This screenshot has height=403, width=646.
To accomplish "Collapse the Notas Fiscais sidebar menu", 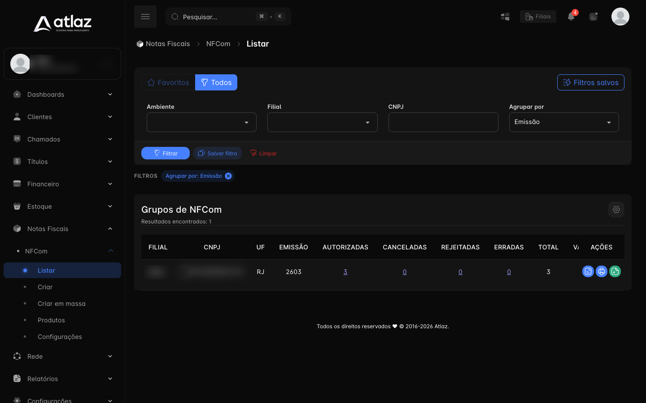I will coord(62,229).
